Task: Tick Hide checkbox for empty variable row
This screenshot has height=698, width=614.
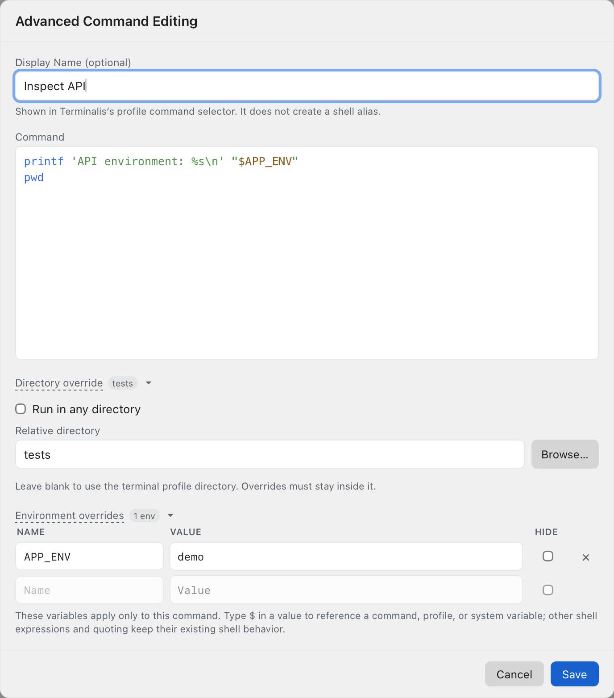Action: point(548,590)
